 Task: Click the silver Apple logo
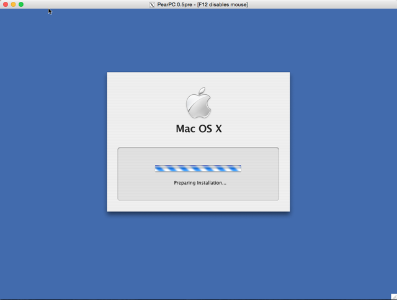pos(198,103)
